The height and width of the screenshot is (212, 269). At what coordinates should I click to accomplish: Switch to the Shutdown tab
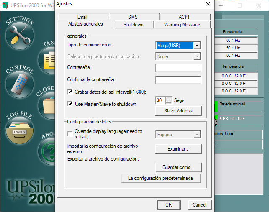tap(134, 25)
